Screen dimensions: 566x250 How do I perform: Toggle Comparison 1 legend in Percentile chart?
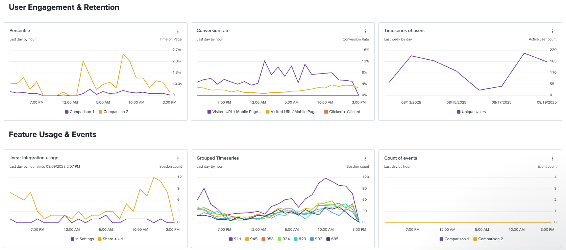click(79, 112)
